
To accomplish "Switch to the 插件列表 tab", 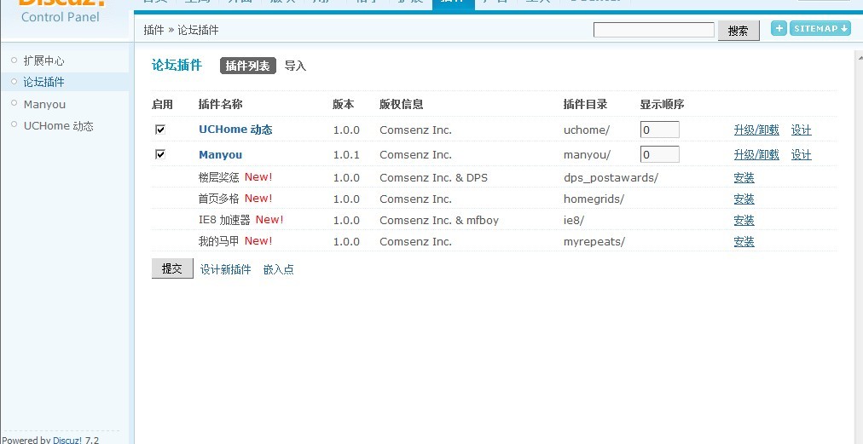I will tap(247, 66).
